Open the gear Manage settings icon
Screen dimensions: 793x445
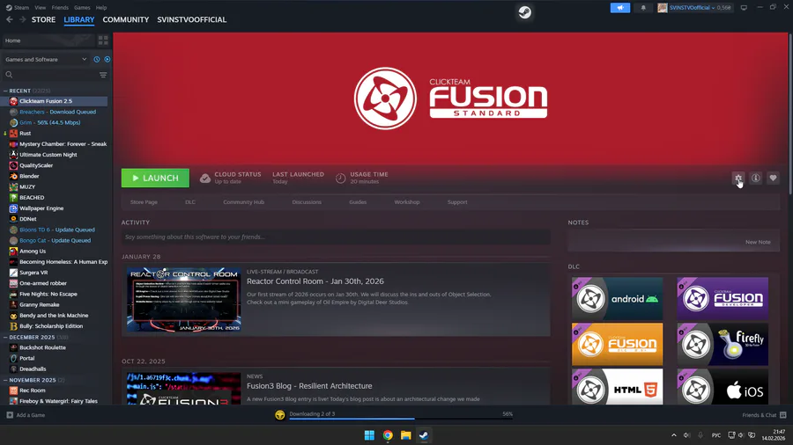[x=738, y=179]
